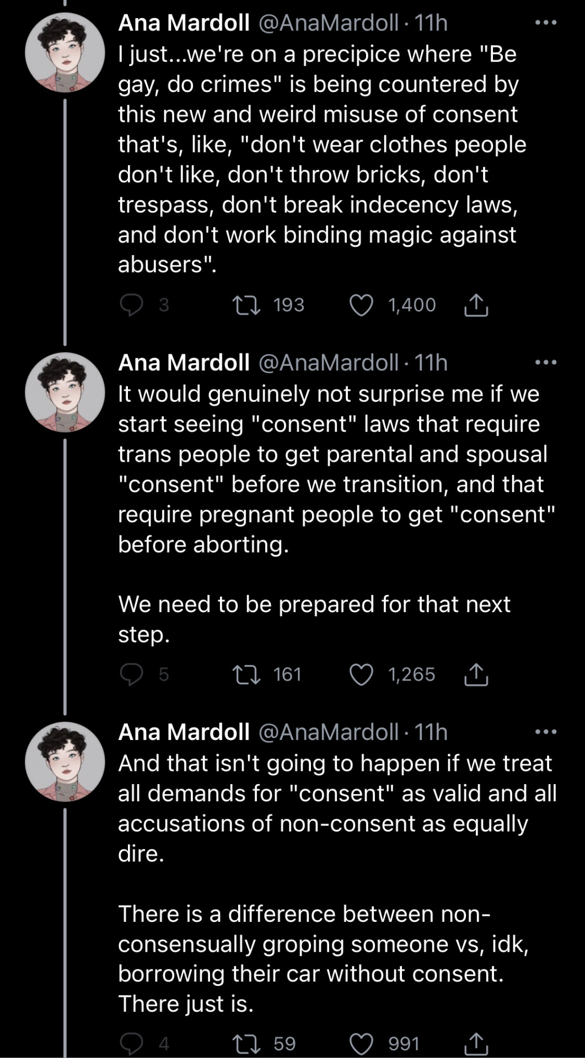Image resolution: width=585 pixels, height=1058 pixels.
Task: Open more options on first tweet
Action: (546, 23)
